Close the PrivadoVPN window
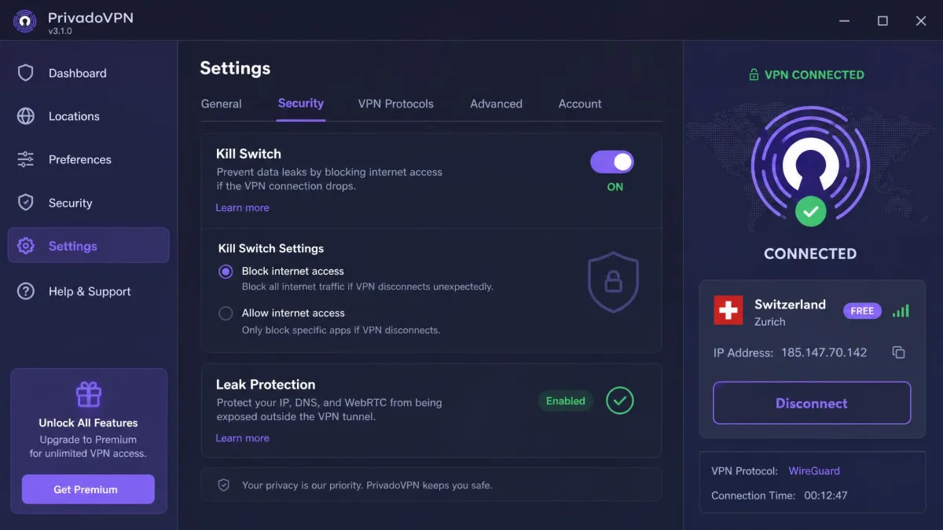 (x=921, y=21)
